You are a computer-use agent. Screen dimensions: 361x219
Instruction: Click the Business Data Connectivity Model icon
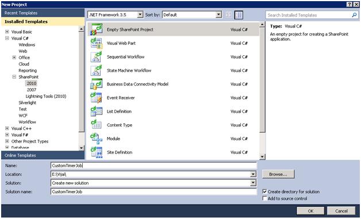tap(96, 84)
